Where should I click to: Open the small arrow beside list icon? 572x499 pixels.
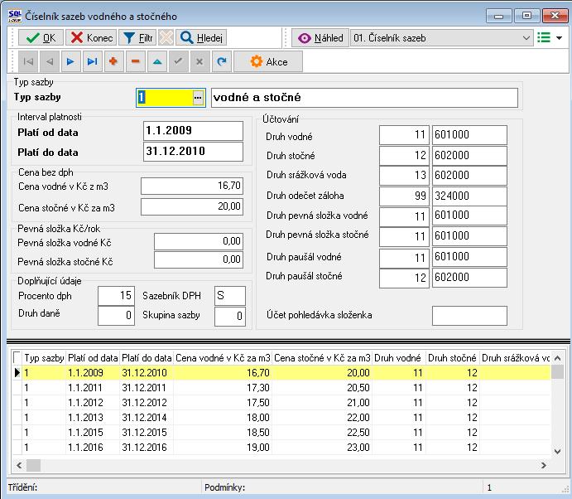559,37
